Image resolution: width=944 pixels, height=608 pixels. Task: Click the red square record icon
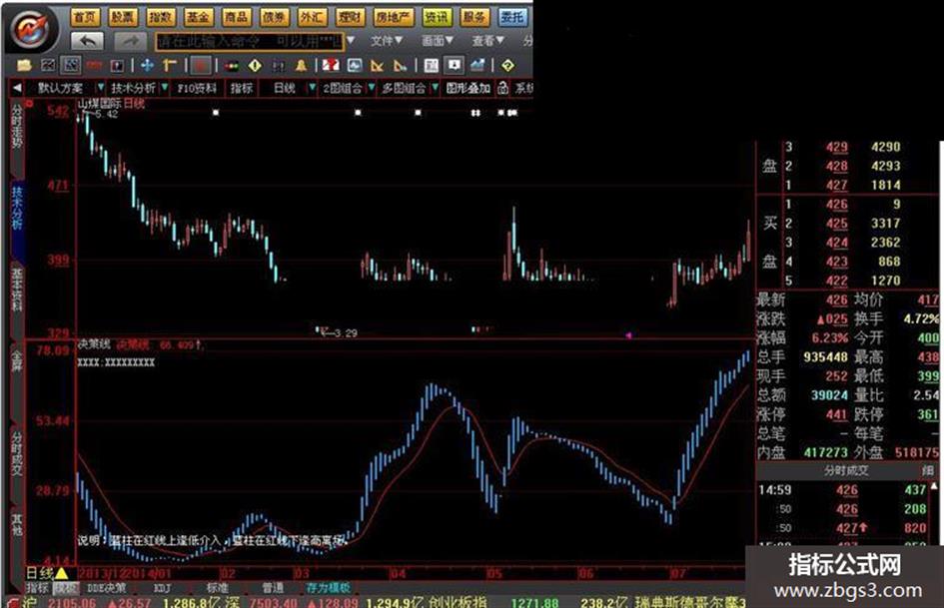click(x=202, y=65)
